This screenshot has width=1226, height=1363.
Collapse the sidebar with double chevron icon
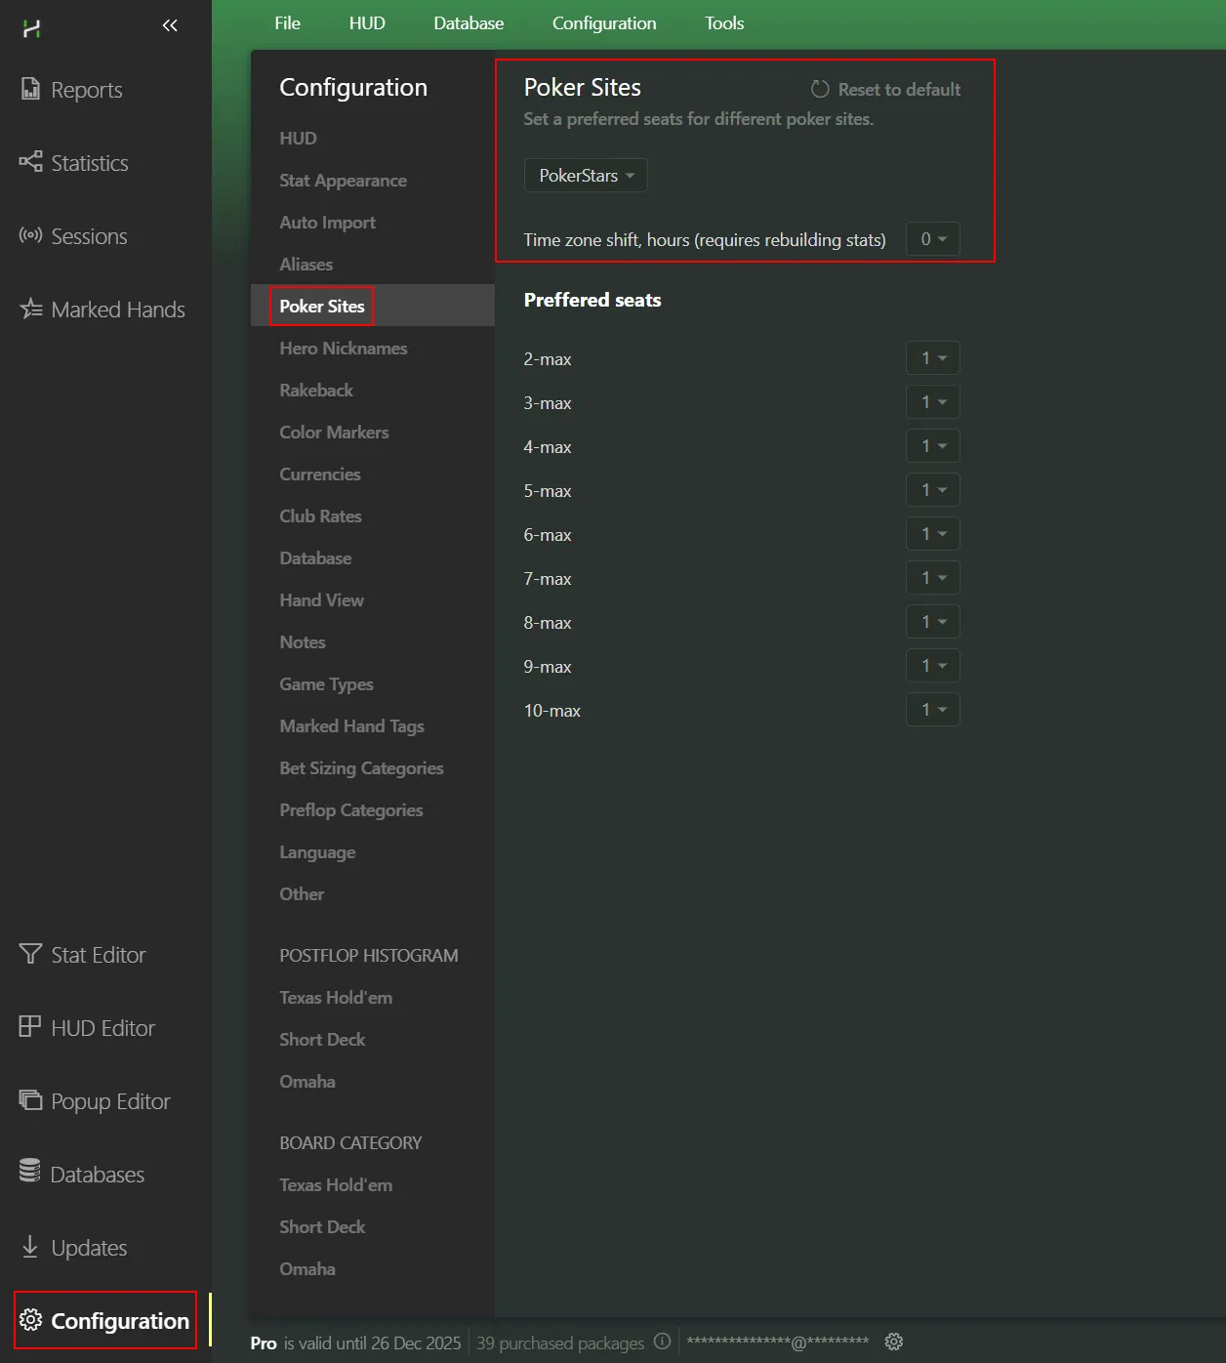tap(170, 25)
